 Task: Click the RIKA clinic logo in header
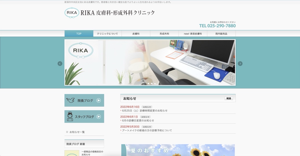pos(109,13)
